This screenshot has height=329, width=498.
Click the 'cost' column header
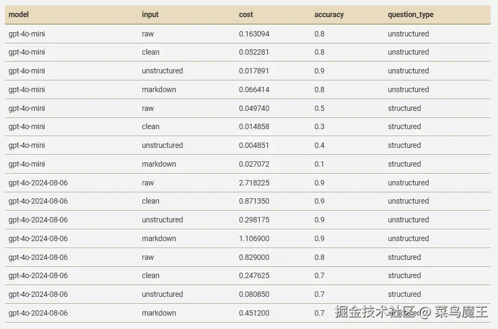pyautogui.click(x=246, y=14)
